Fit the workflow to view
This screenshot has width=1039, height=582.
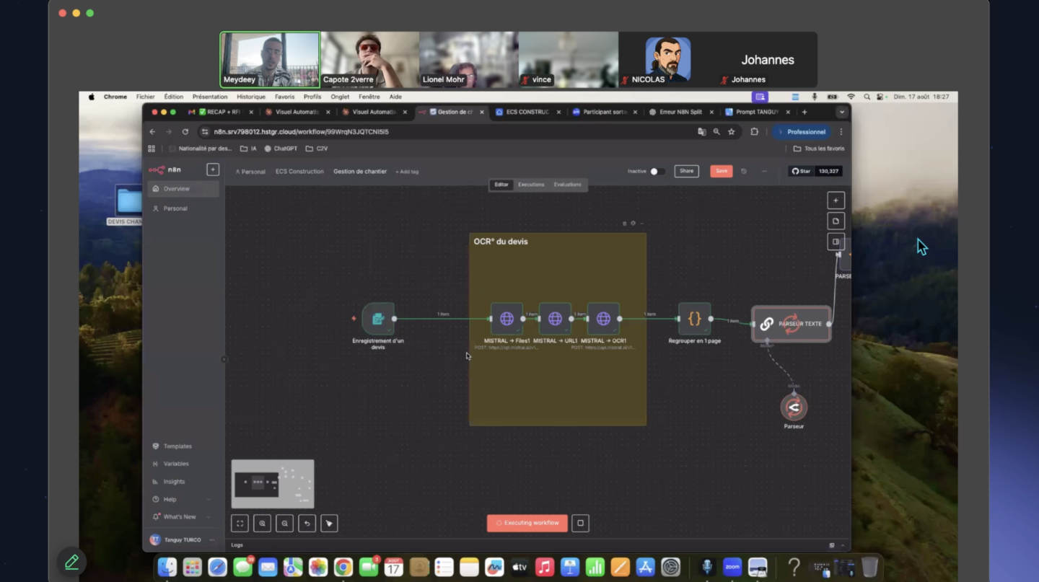240,523
